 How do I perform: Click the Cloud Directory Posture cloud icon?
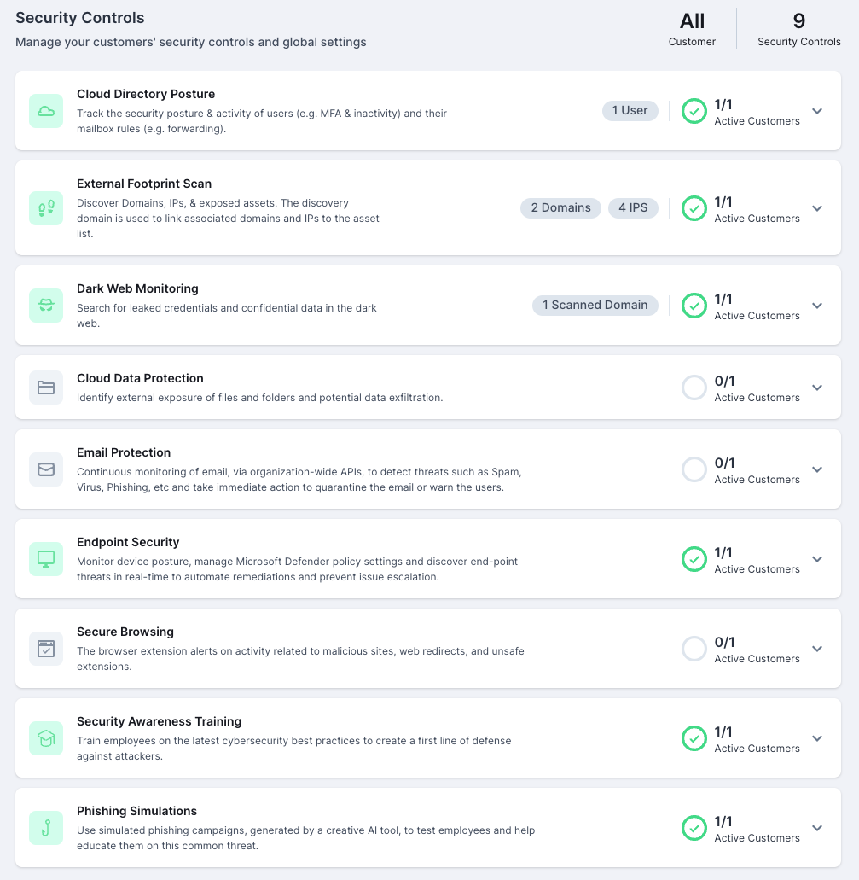pyautogui.click(x=46, y=111)
